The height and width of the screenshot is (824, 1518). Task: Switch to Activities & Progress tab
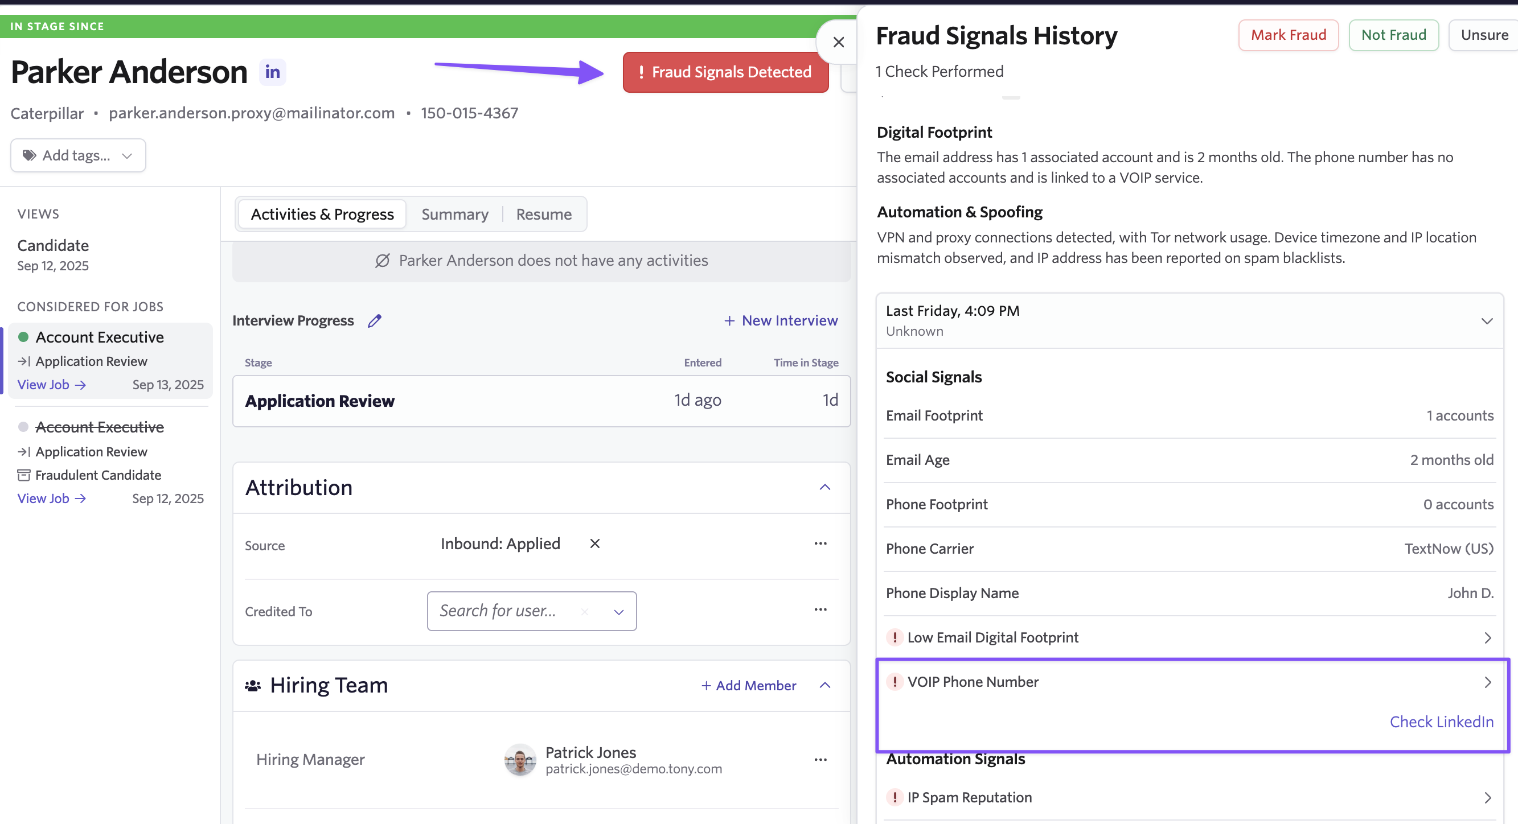322,214
